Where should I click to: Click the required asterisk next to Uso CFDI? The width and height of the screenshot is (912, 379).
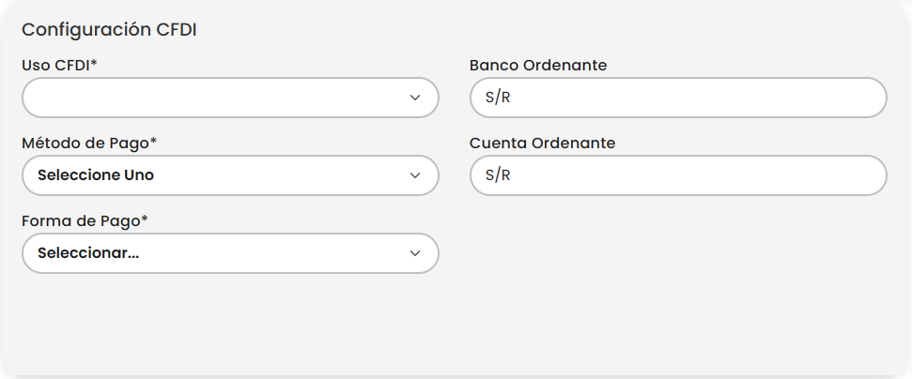[94, 64]
